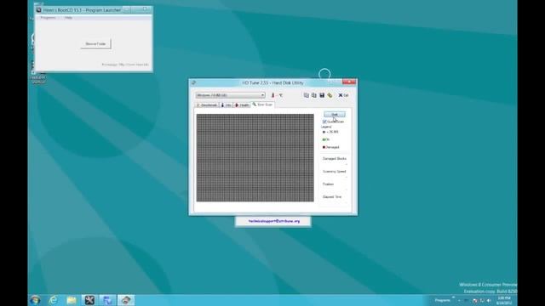Viewport: 545px width, 306px height.
Task: Click the Start button in HD Tune
Action: pos(335,114)
